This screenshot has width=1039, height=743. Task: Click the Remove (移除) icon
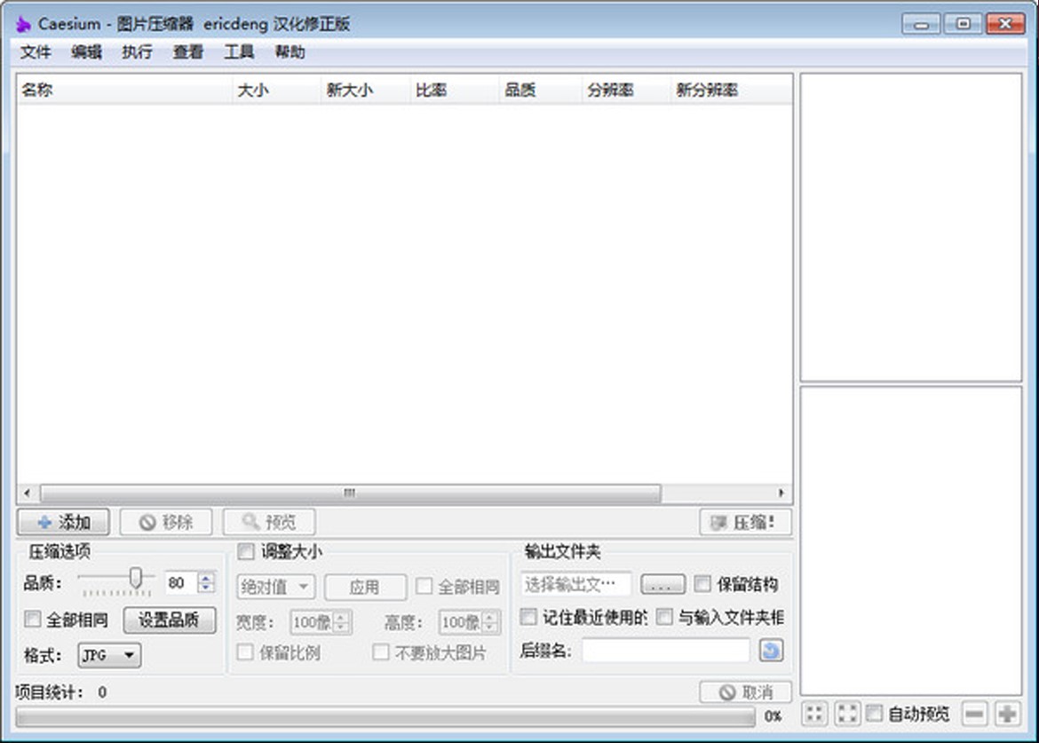click(146, 521)
